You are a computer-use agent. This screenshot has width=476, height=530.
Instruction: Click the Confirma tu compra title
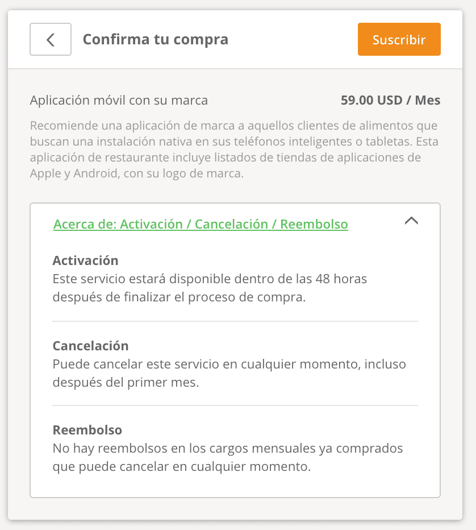point(155,39)
